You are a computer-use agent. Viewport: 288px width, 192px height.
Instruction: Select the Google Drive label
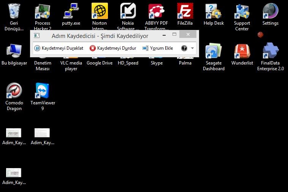pos(100,63)
